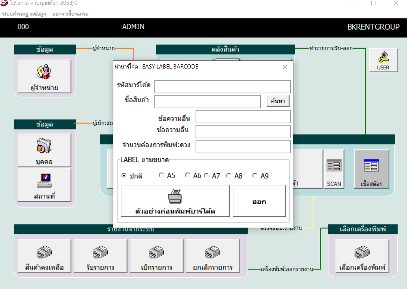Image resolution: width=407 pixels, height=289 pixels.
Task: Open the ออกจากโปรแกรม menu
Action: point(71,14)
